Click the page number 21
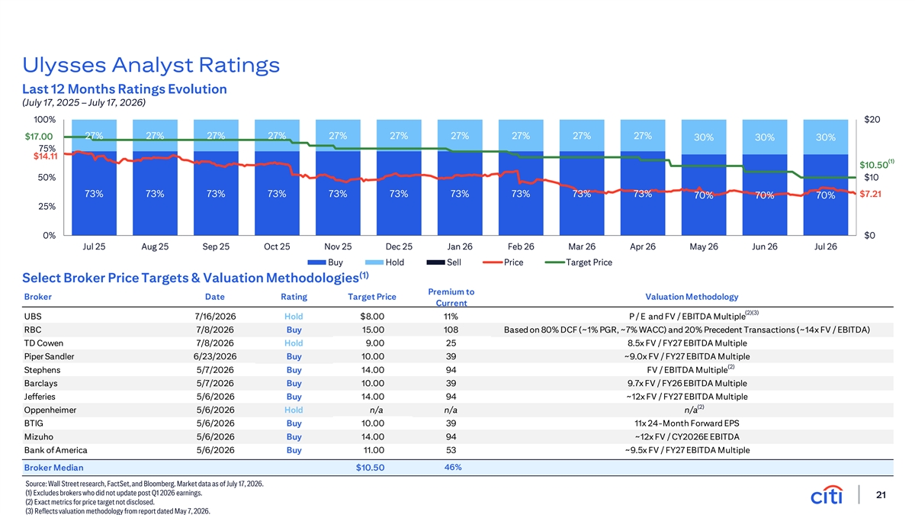This screenshot has height=515, width=915. [881, 496]
